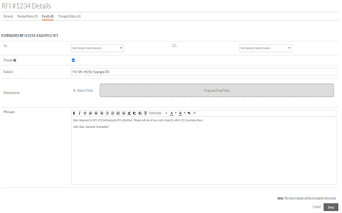342x213 pixels.
Task: Insert a numbered list
Action: pyautogui.click(x=113, y=113)
